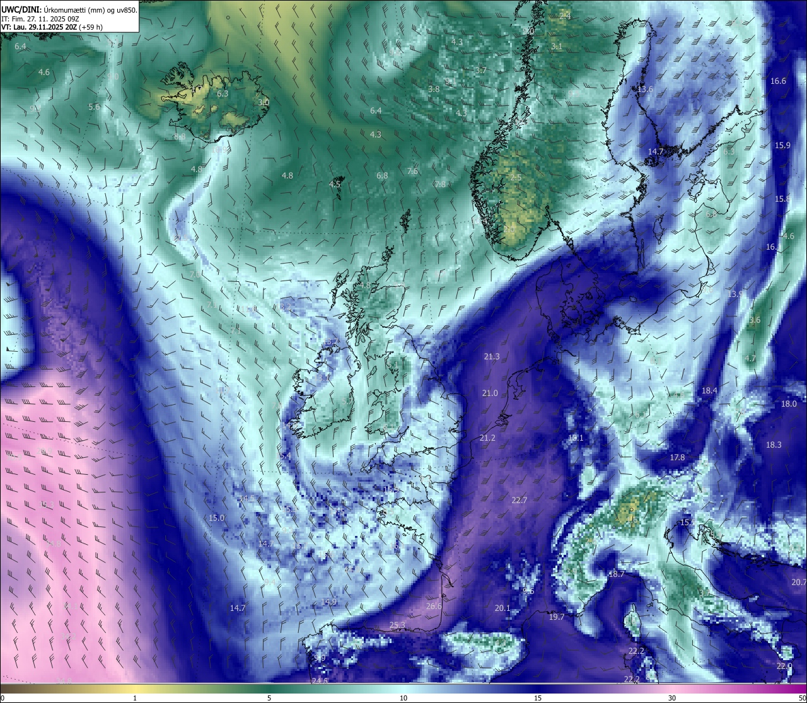Click the 3.6 value on the map

pyautogui.click(x=755, y=320)
